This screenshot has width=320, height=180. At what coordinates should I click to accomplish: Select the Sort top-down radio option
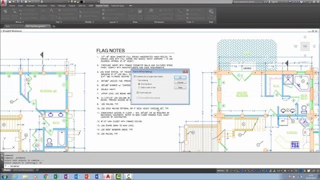145,84
